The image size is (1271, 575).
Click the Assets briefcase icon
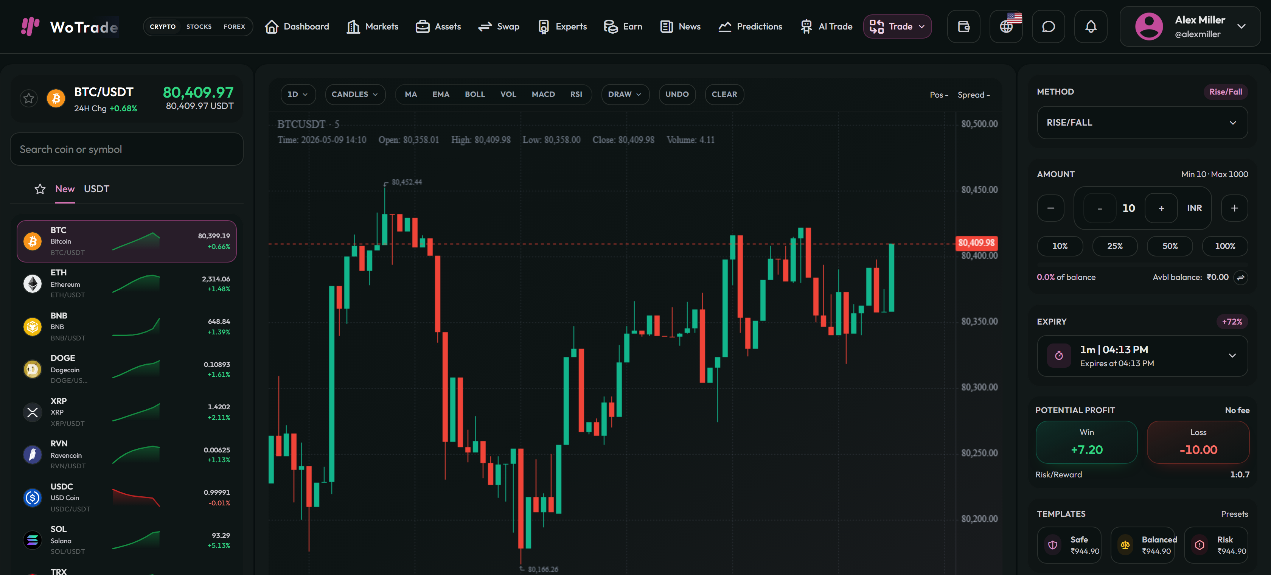tap(423, 26)
